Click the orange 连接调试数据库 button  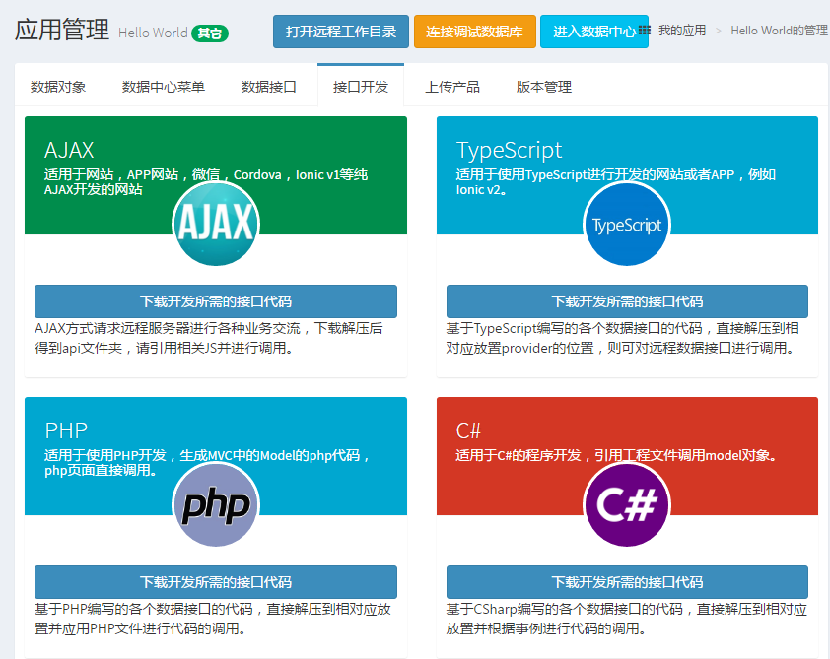[x=475, y=32]
